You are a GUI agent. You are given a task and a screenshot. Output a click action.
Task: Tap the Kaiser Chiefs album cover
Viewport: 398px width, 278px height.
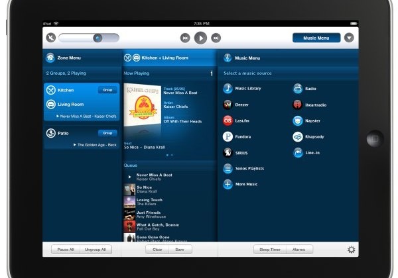[143, 105]
